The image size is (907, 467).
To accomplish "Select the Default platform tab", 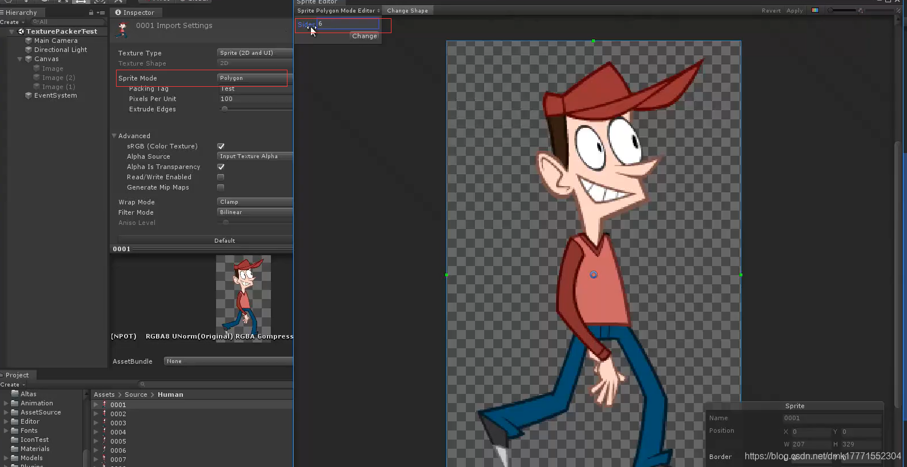I will [225, 240].
